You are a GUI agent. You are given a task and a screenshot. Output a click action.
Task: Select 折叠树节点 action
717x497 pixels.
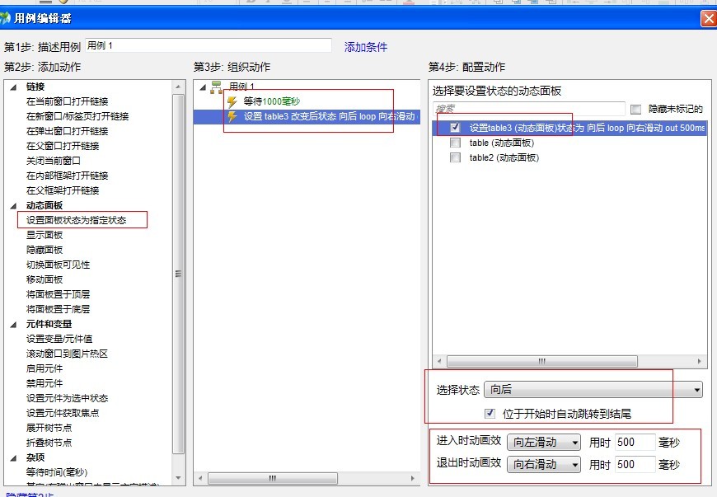49,443
